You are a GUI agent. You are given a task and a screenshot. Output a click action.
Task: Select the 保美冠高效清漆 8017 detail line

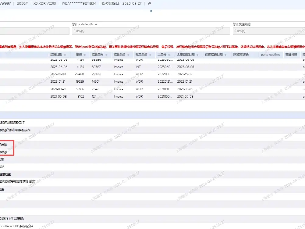pos(152,181)
